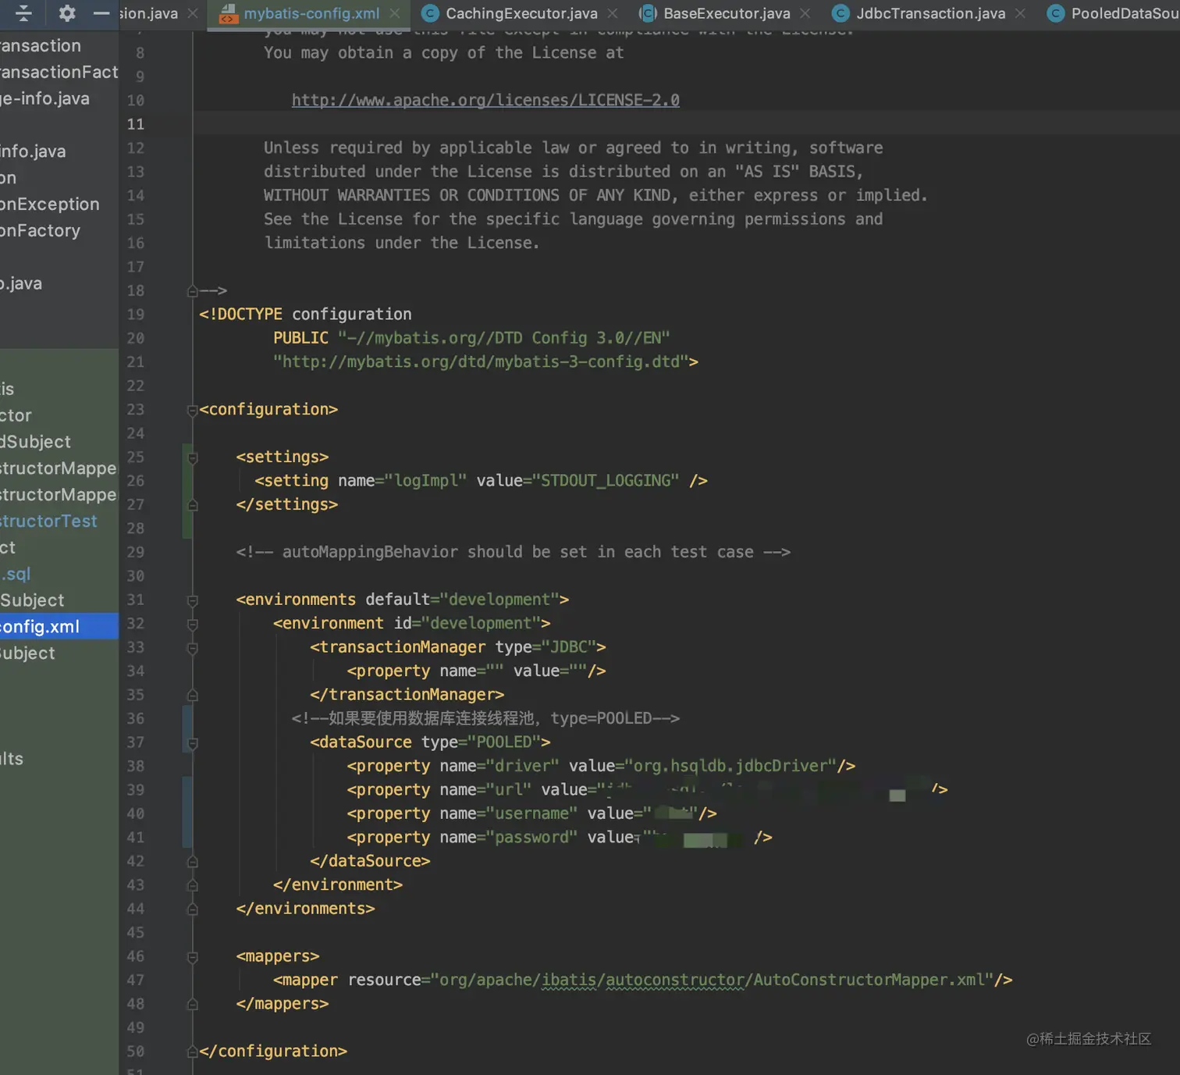The width and height of the screenshot is (1180, 1075).
Task: Click the STDOUT_LOGGING value in the setting line
Action: coord(605,481)
